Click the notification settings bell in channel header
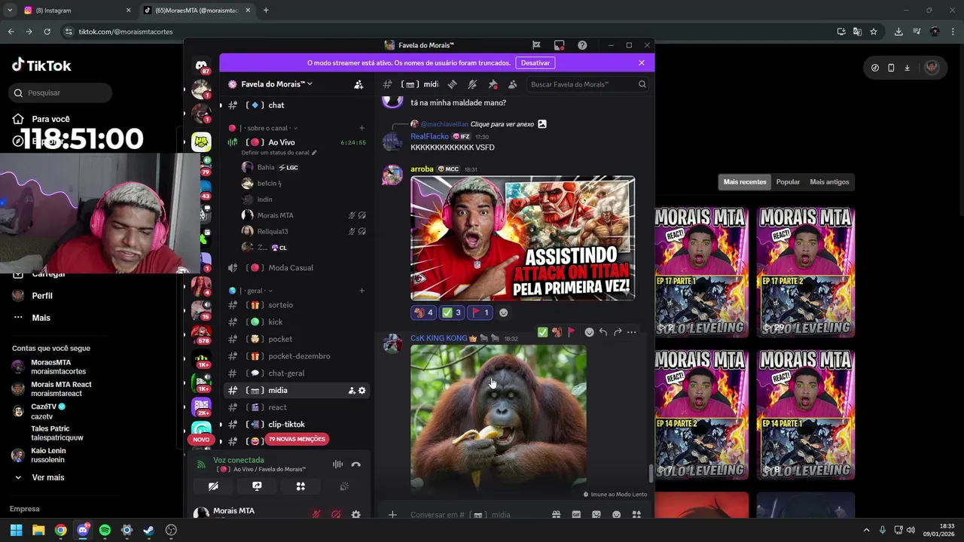This screenshot has height=542, width=964. point(472,84)
